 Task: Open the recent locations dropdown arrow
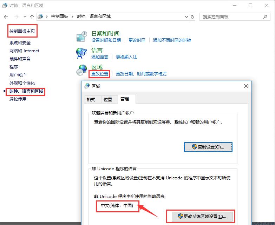pyautogui.click(x=25, y=17)
